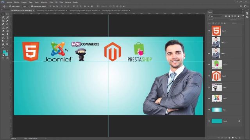The image size is (250, 140).
Task: Open status bar info arrow
Action: [46, 138]
